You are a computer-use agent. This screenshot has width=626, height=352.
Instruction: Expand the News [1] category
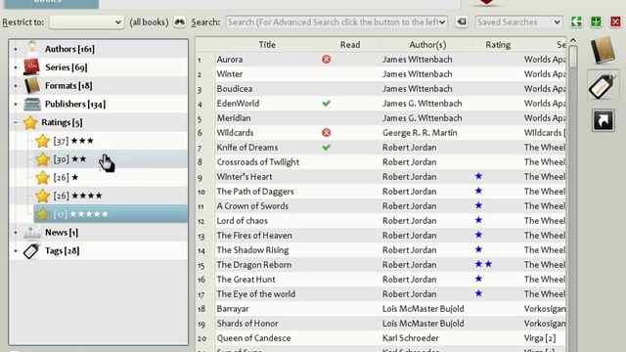(16, 233)
